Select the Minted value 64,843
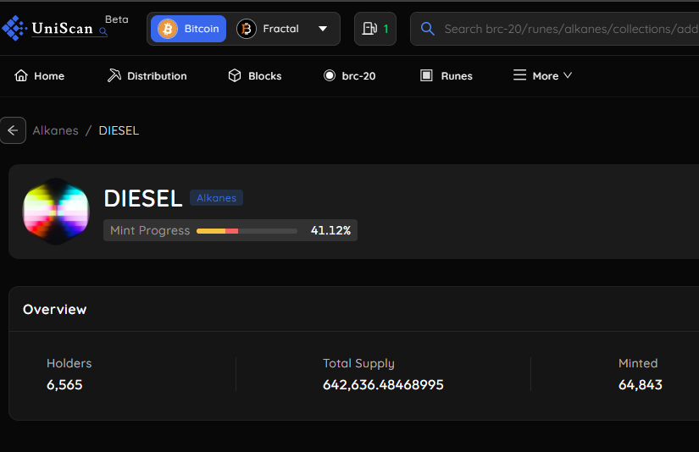This screenshot has width=699, height=452. 641,385
